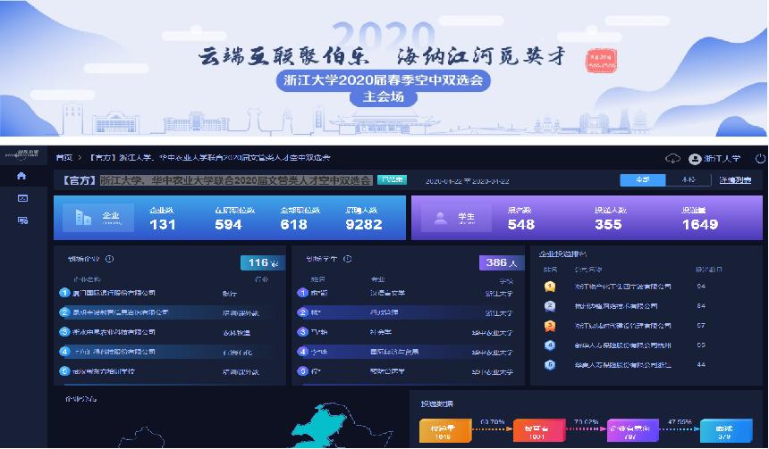Click ranking count 84
This screenshot has width=769, height=449.
pyautogui.click(x=701, y=306)
